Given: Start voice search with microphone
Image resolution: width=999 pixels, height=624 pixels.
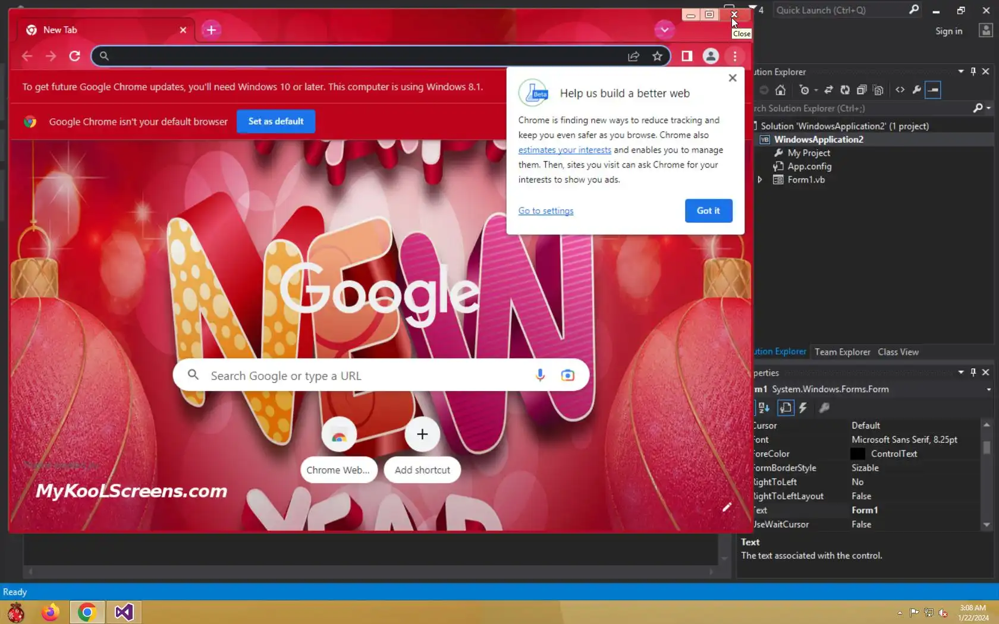Looking at the screenshot, I should click(x=540, y=375).
